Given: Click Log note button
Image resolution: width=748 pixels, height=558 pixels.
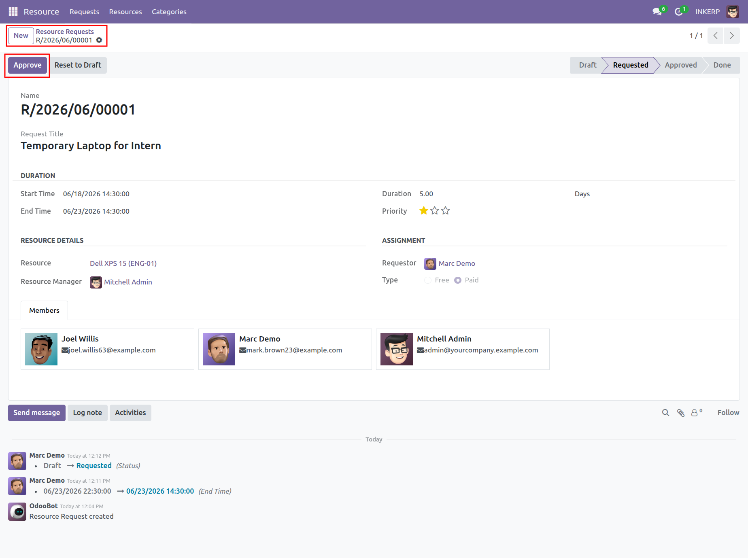Looking at the screenshot, I should [87, 413].
